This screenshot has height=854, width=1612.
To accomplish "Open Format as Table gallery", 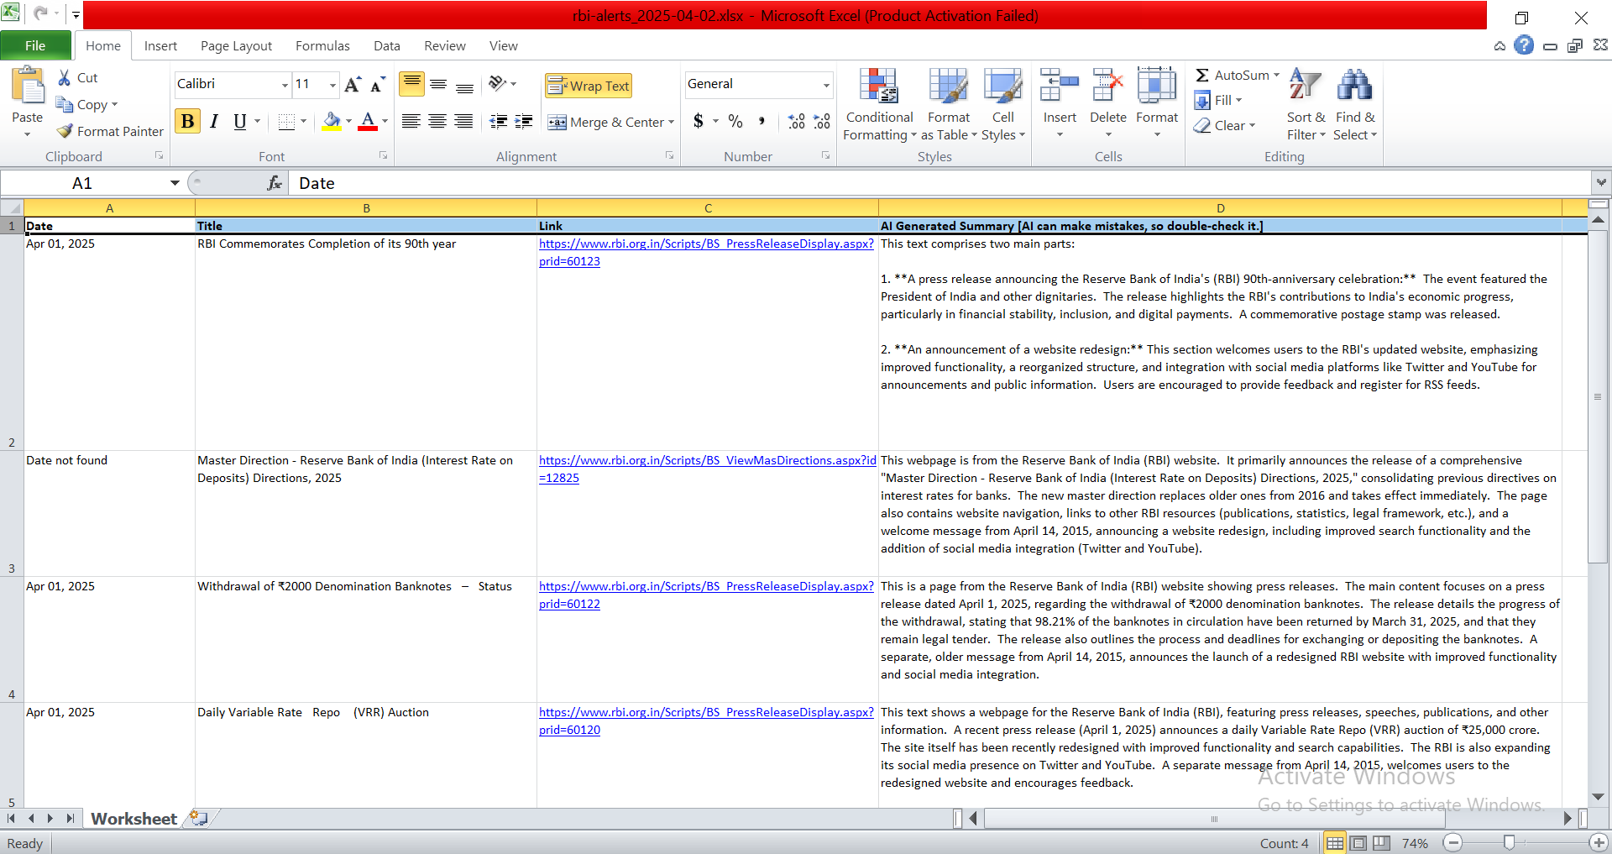I will tap(949, 105).
